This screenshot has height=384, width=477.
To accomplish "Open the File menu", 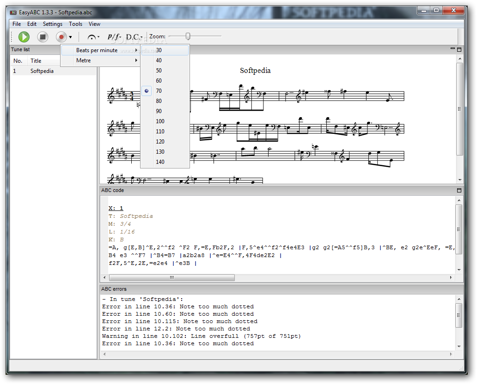I will [17, 24].
